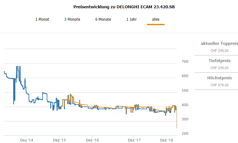
Task: Click the CHF 249.00 value under aktueller Toppreis
Action: pyautogui.click(x=220, y=50)
